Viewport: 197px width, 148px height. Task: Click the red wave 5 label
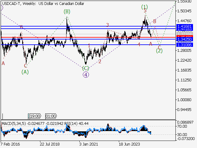tap(145, 11)
